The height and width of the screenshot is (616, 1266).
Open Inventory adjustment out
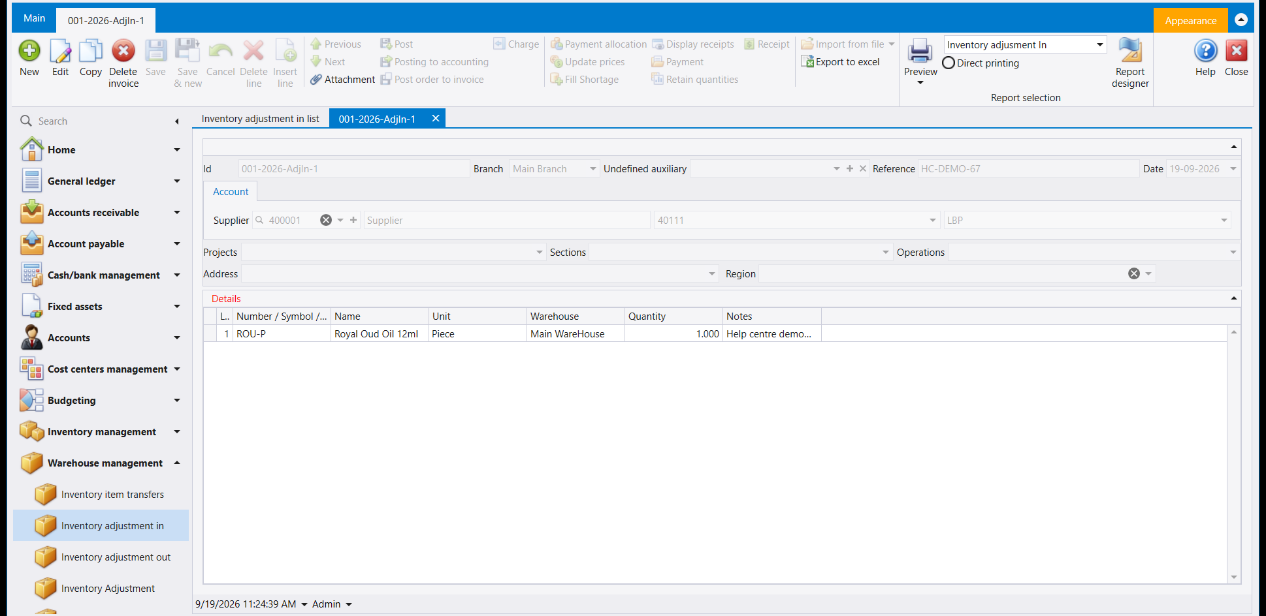[x=101, y=557]
